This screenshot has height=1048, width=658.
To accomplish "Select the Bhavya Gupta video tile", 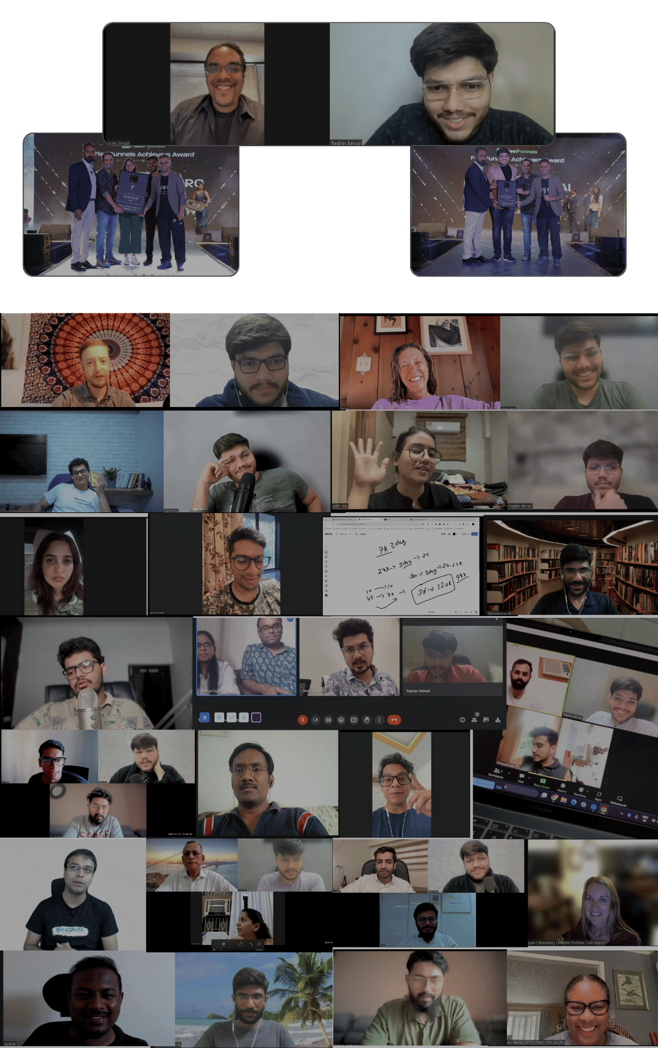I will (247, 656).
